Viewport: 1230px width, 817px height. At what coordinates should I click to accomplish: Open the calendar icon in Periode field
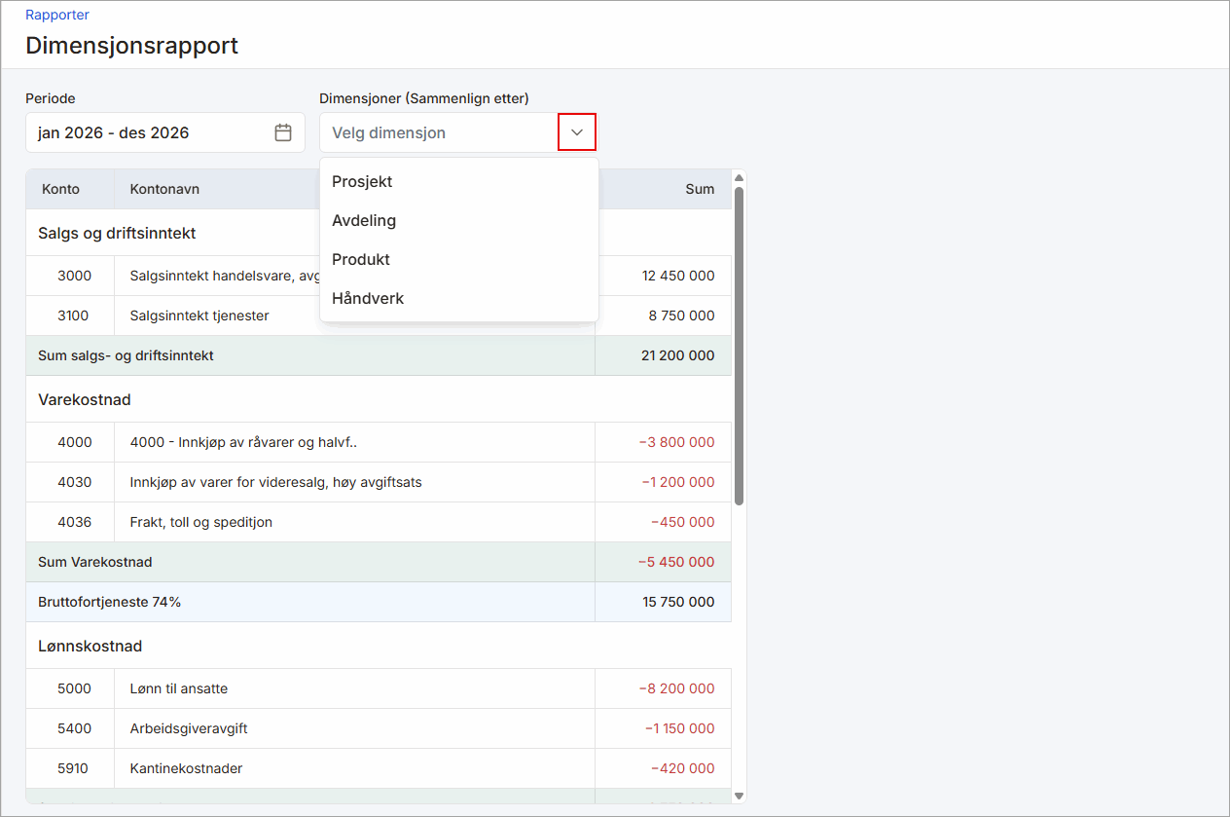coord(283,132)
